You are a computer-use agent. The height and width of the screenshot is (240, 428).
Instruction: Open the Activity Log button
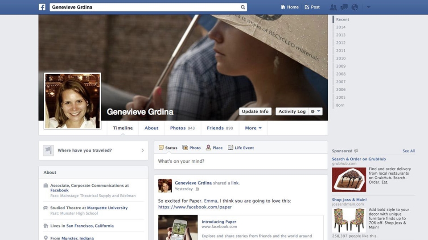click(292, 112)
